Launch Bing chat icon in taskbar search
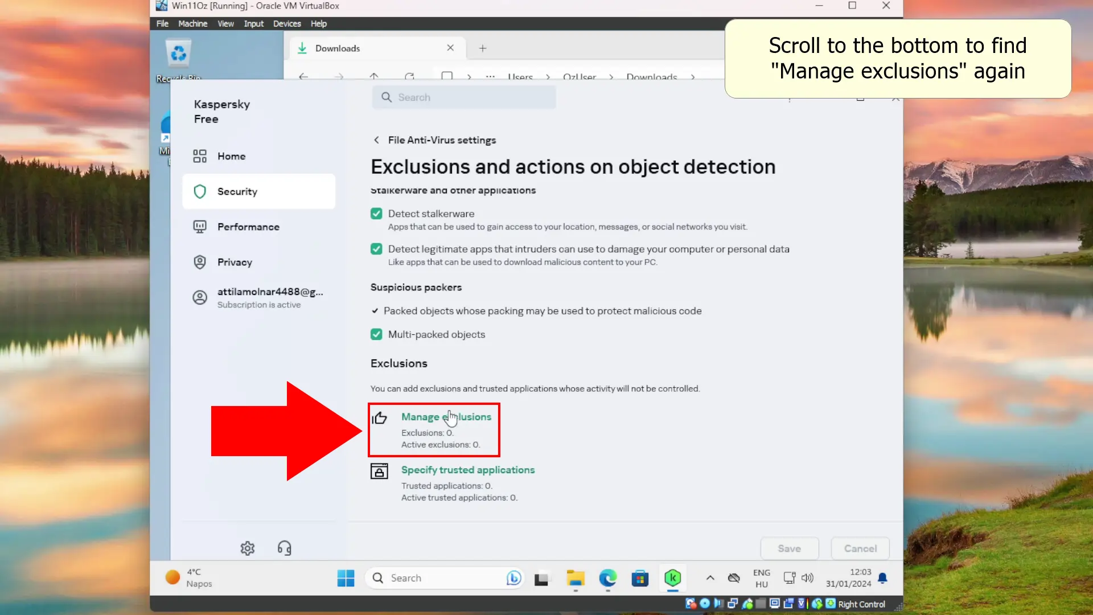The image size is (1093, 615). pyautogui.click(x=513, y=578)
